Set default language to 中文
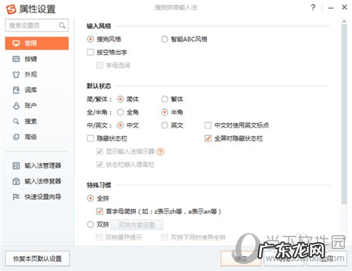 point(120,125)
